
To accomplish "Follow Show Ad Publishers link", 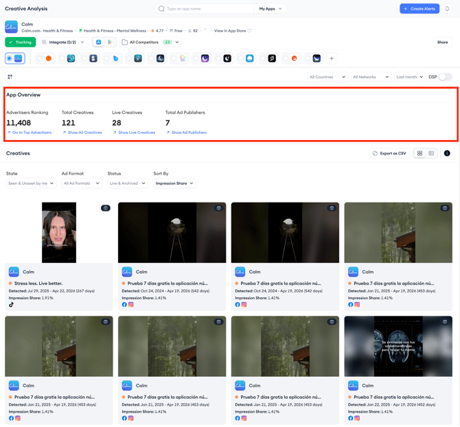I will click(x=186, y=132).
